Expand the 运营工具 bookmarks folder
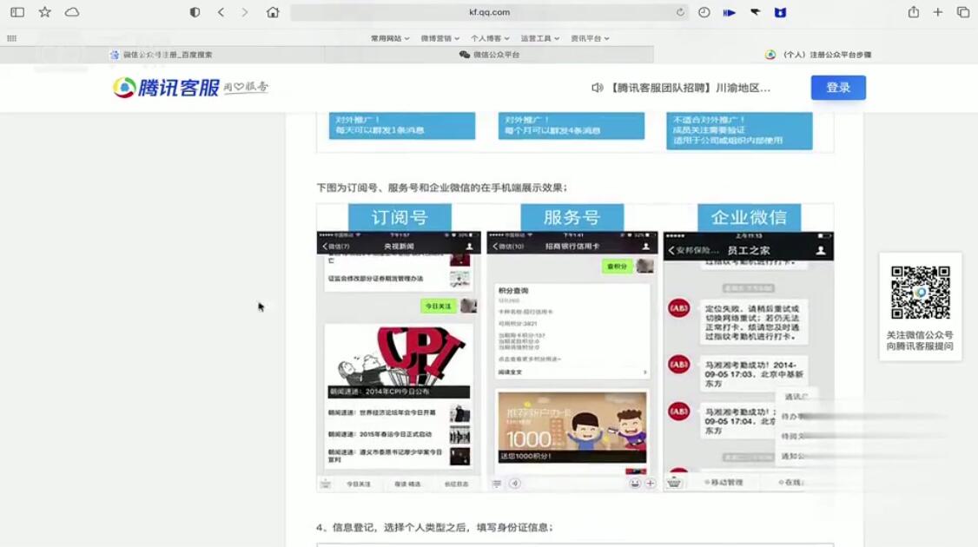The image size is (978, 547). [540, 38]
